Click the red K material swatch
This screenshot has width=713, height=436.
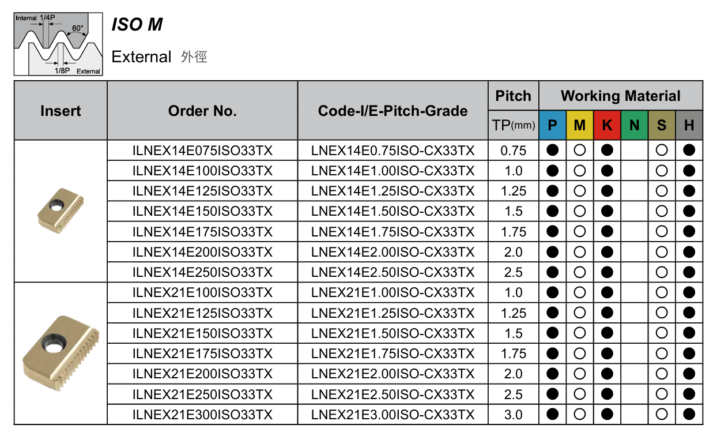point(607,125)
